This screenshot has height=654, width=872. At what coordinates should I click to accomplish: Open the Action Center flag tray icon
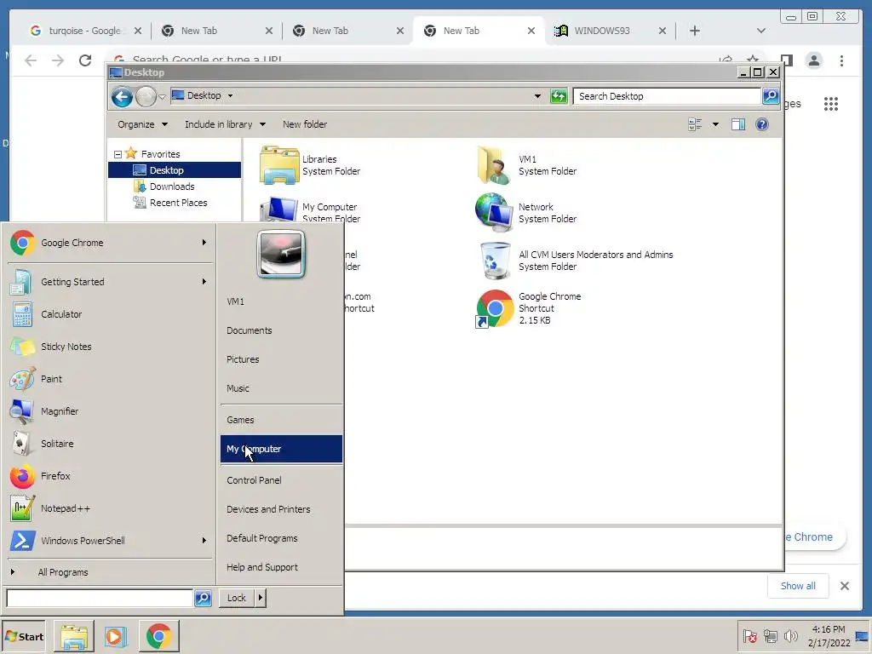tap(749, 635)
